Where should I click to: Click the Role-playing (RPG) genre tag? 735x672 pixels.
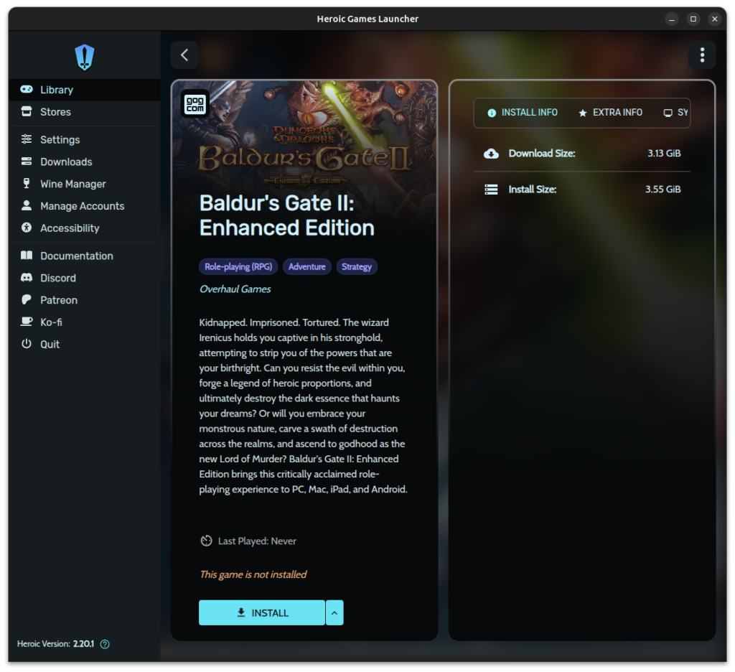pyautogui.click(x=238, y=267)
